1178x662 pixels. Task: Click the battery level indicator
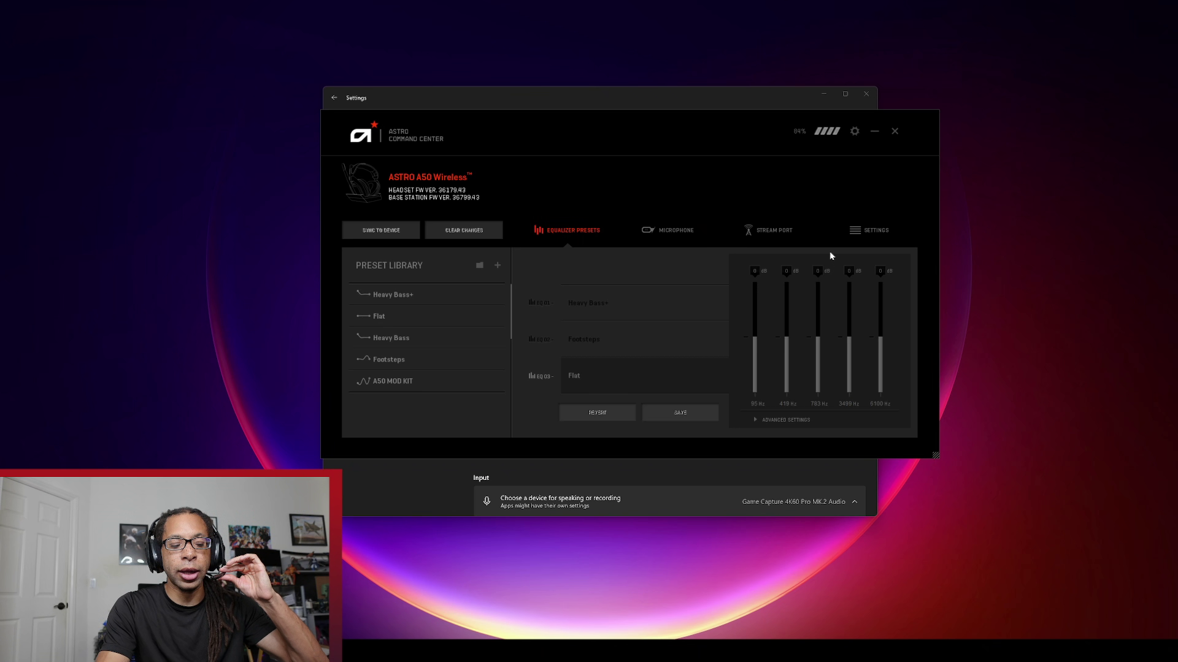pos(826,131)
